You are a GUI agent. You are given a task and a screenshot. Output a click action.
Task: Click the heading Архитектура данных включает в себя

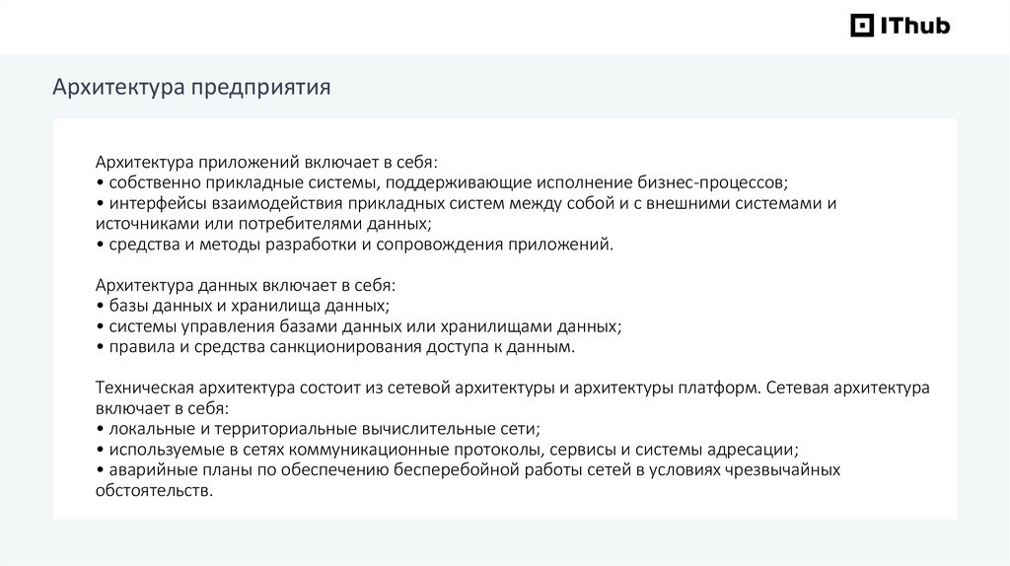pos(245,286)
